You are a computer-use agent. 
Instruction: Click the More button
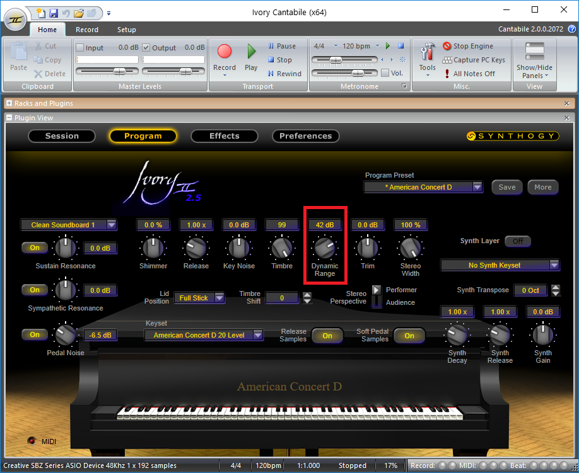click(543, 187)
